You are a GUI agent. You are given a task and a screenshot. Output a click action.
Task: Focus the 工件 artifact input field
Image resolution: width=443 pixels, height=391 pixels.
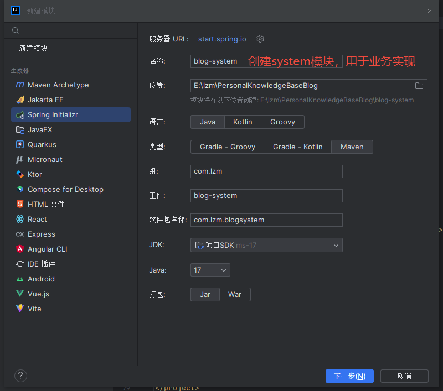(x=266, y=196)
